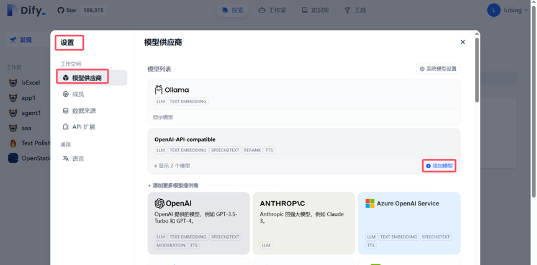Viewport: 537px width, 265px height.
Task: Click the gear icon in 系统模型设置
Action: pyautogui.click(x=422, y=69)
